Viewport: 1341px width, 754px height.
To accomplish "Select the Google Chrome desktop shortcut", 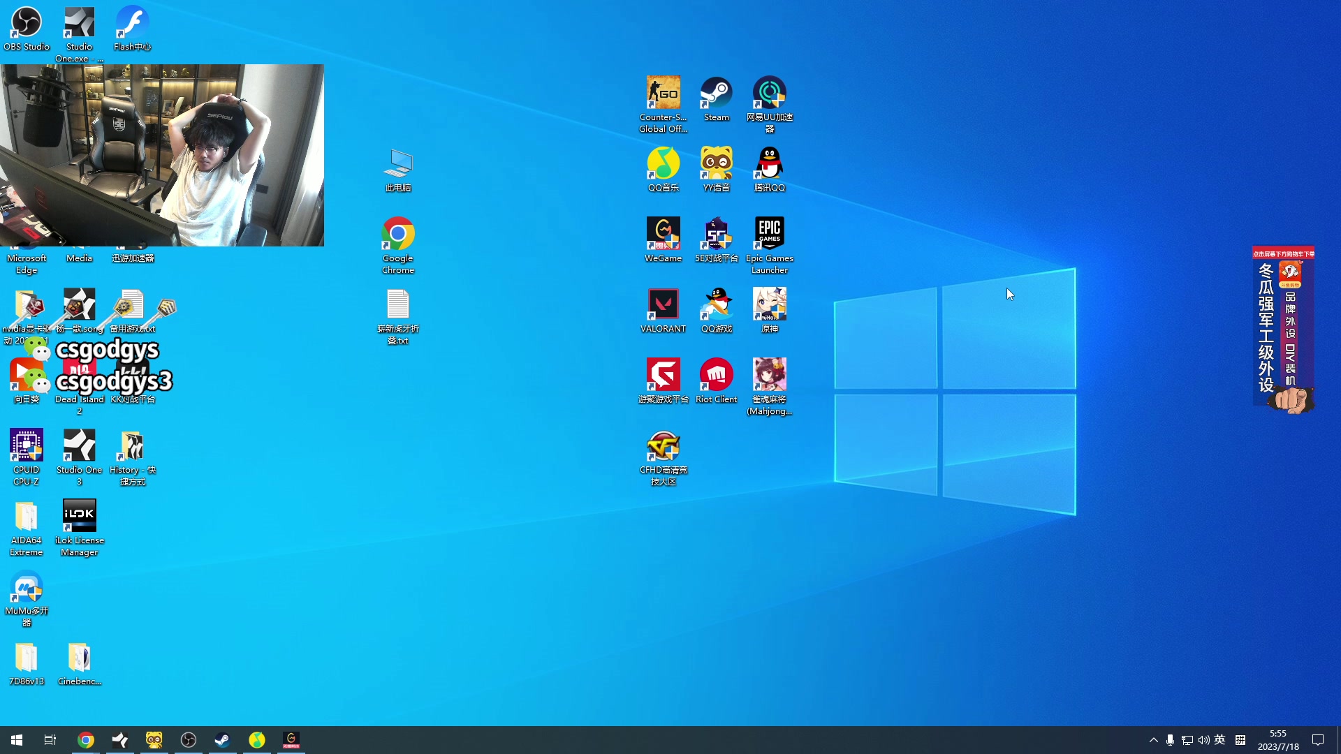I will (398, 246).
